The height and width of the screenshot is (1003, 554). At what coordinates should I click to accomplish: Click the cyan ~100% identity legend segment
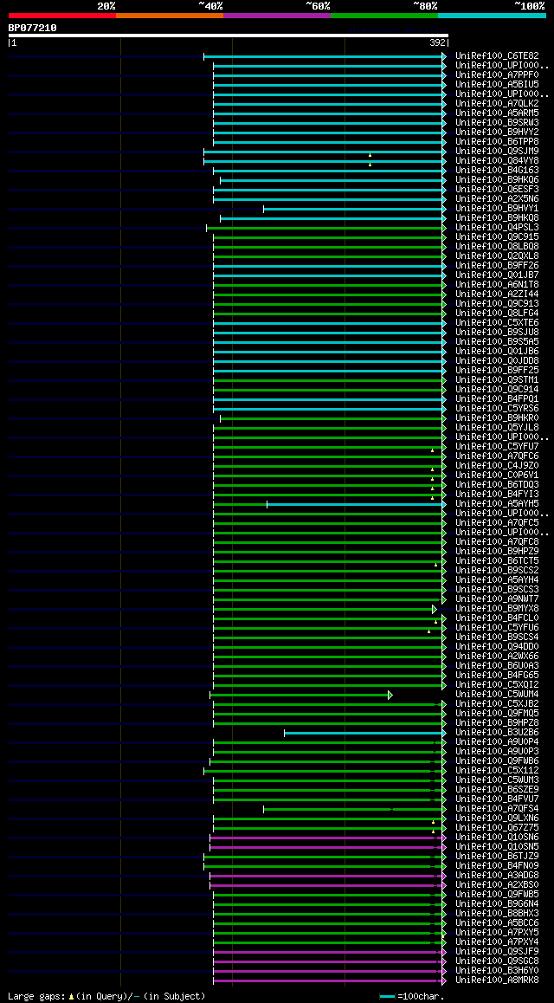pos(492,15)
